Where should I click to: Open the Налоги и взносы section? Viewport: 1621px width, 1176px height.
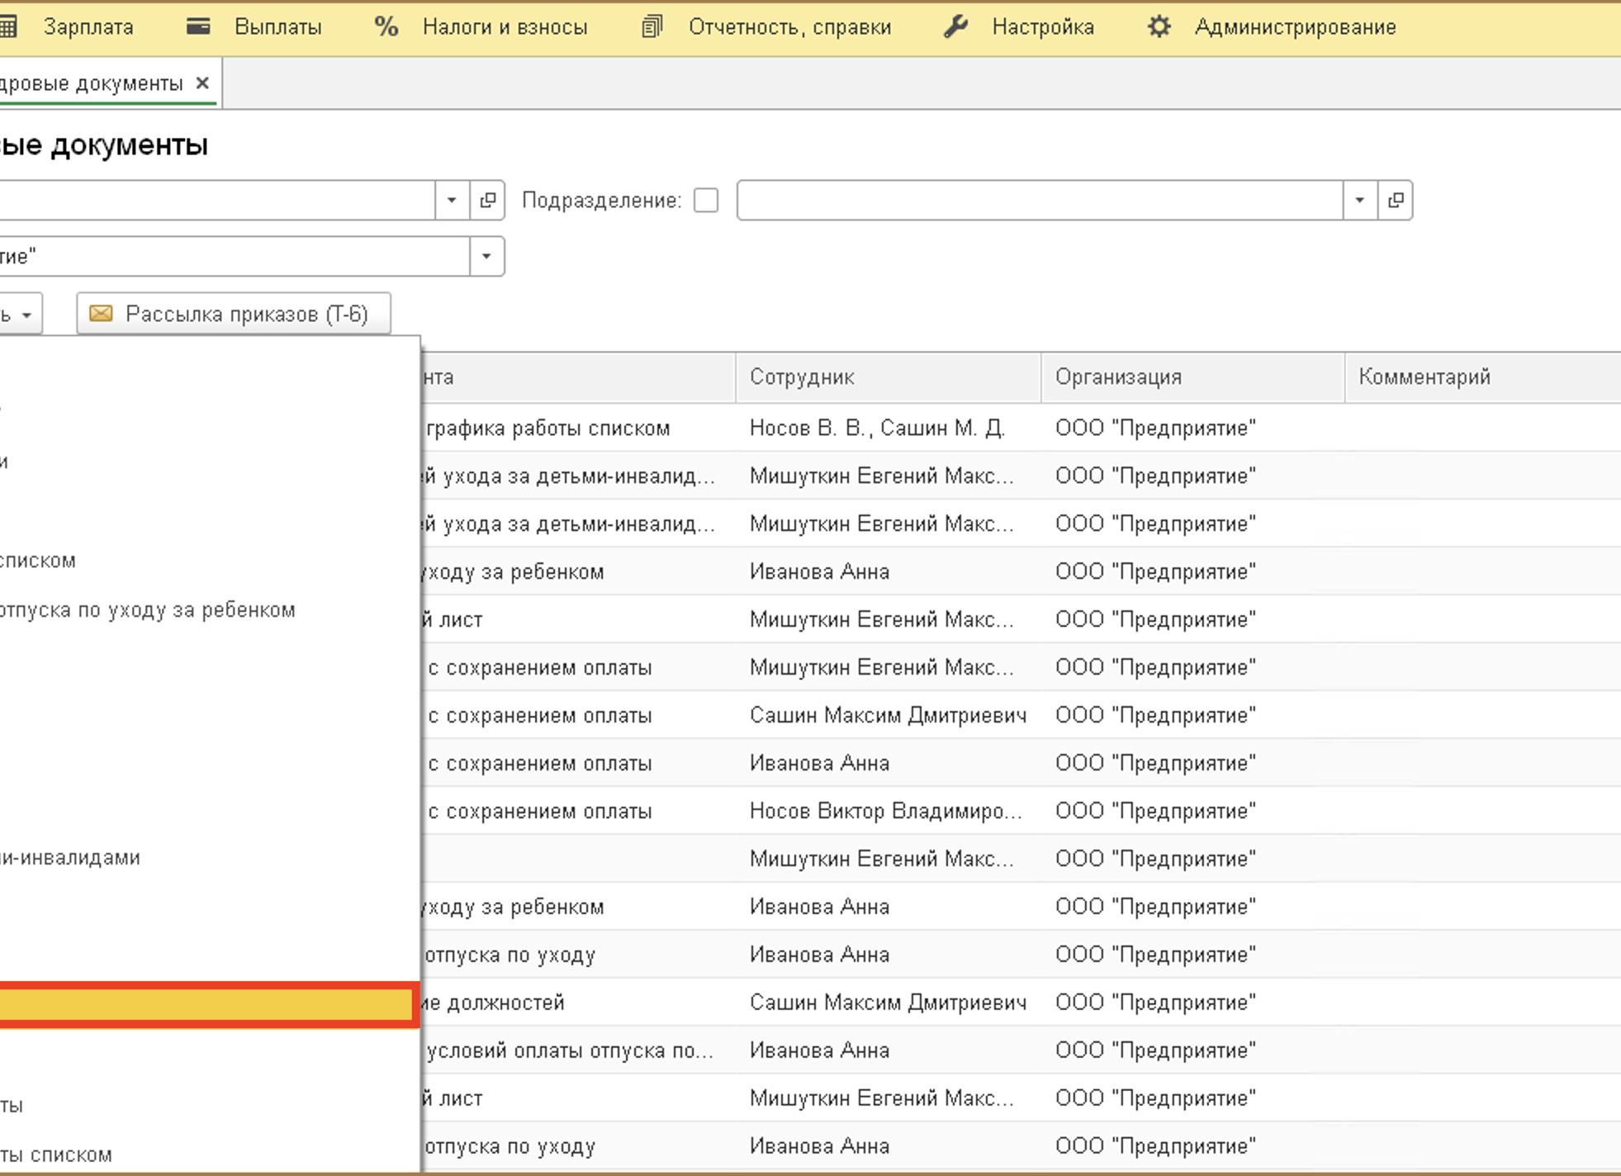point(505,27)
